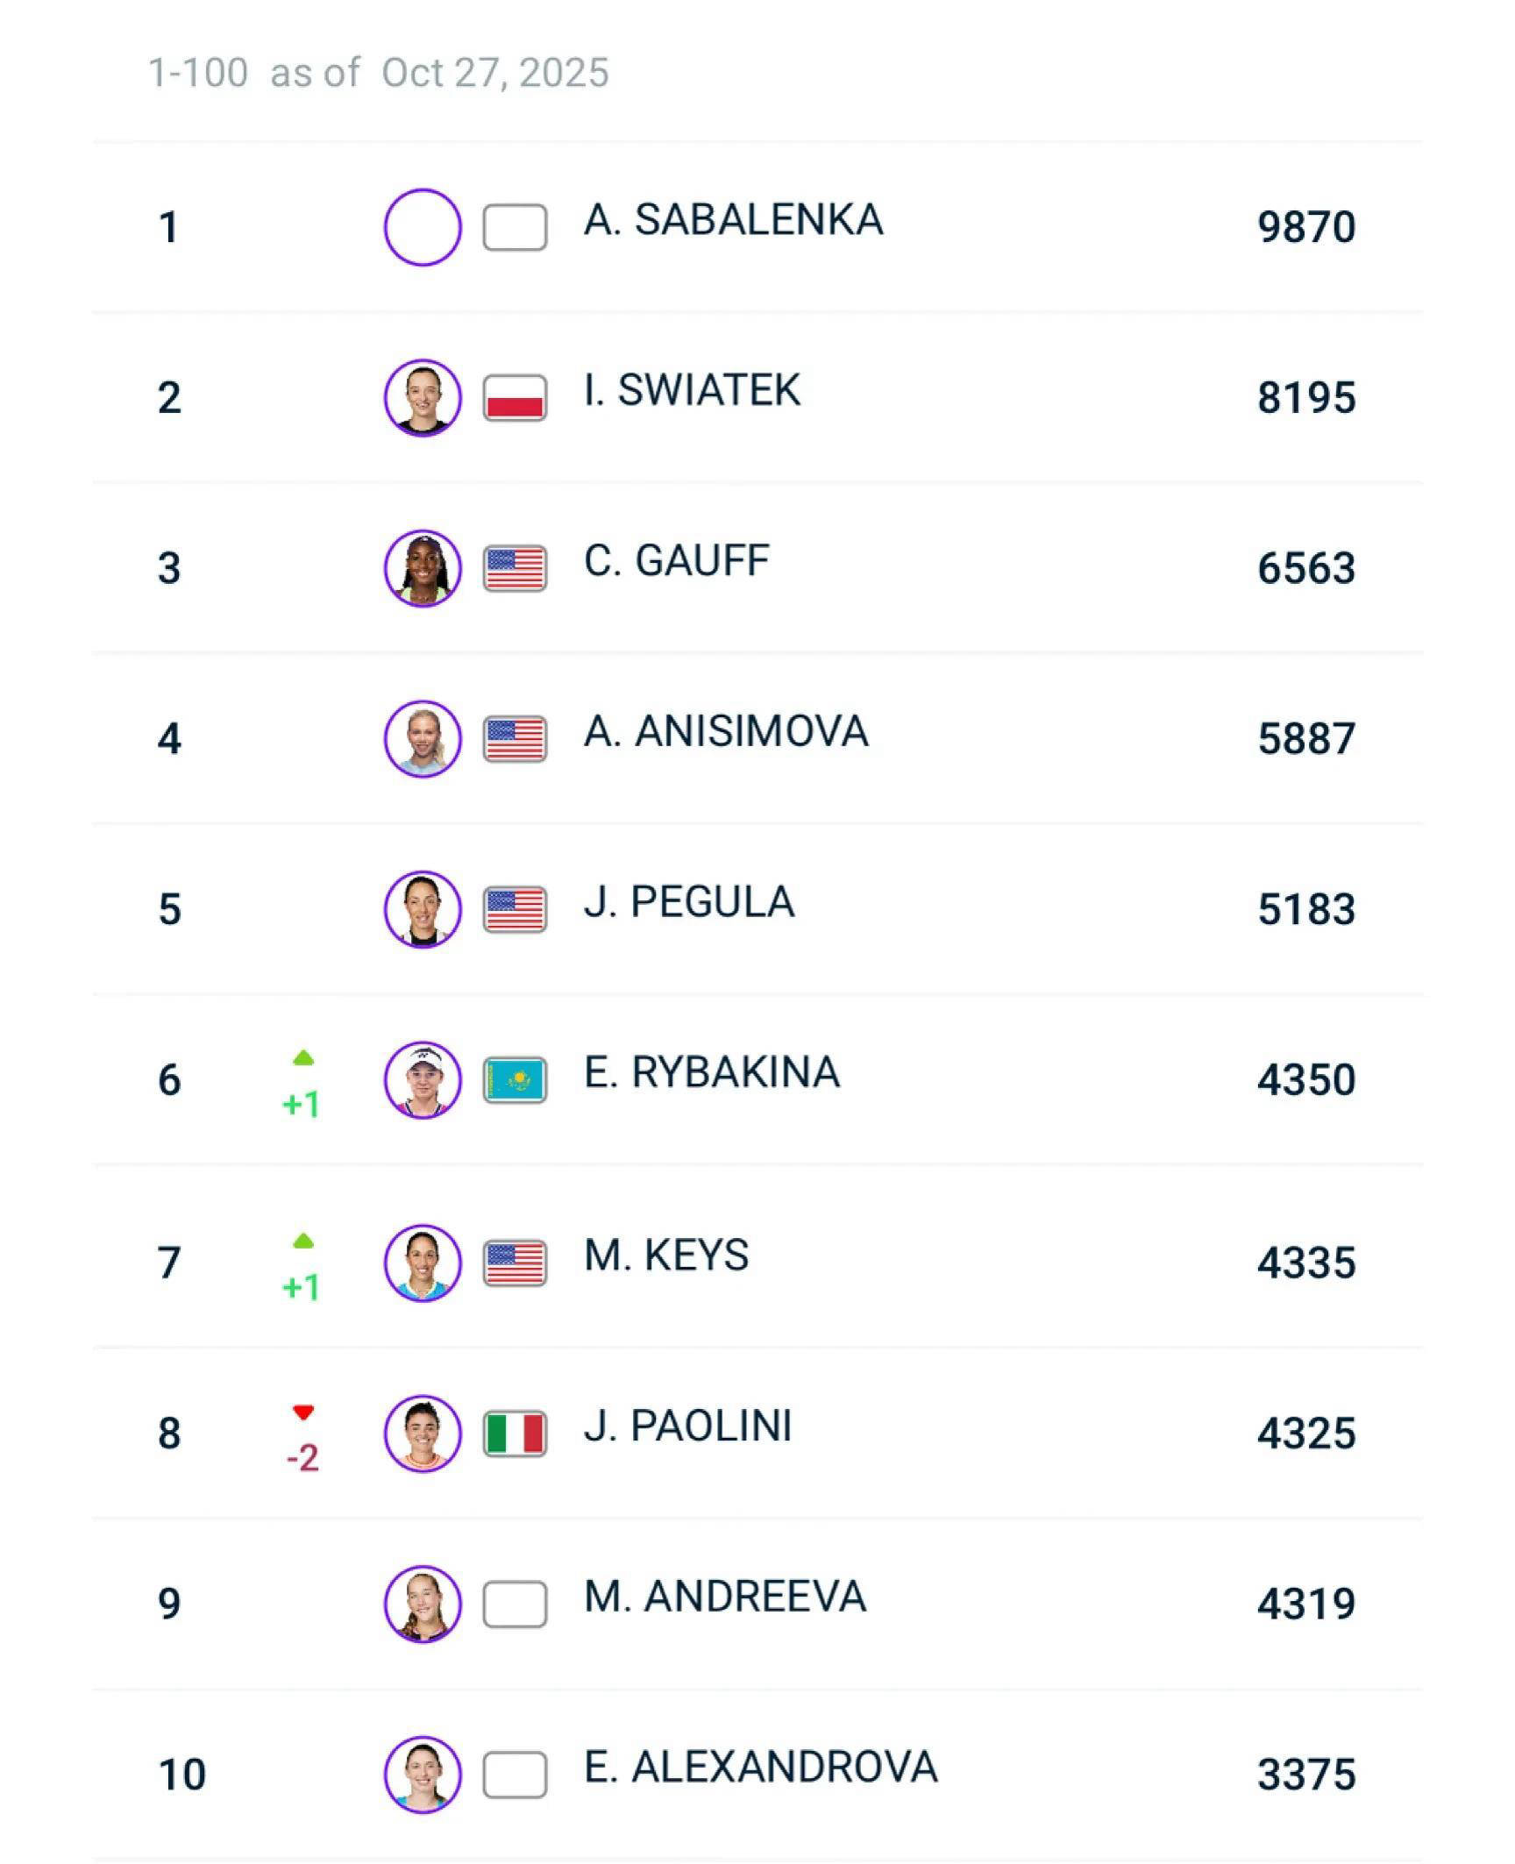Open the J. PEGULA player link
1515x1864 pixels.
click(689, 902)
